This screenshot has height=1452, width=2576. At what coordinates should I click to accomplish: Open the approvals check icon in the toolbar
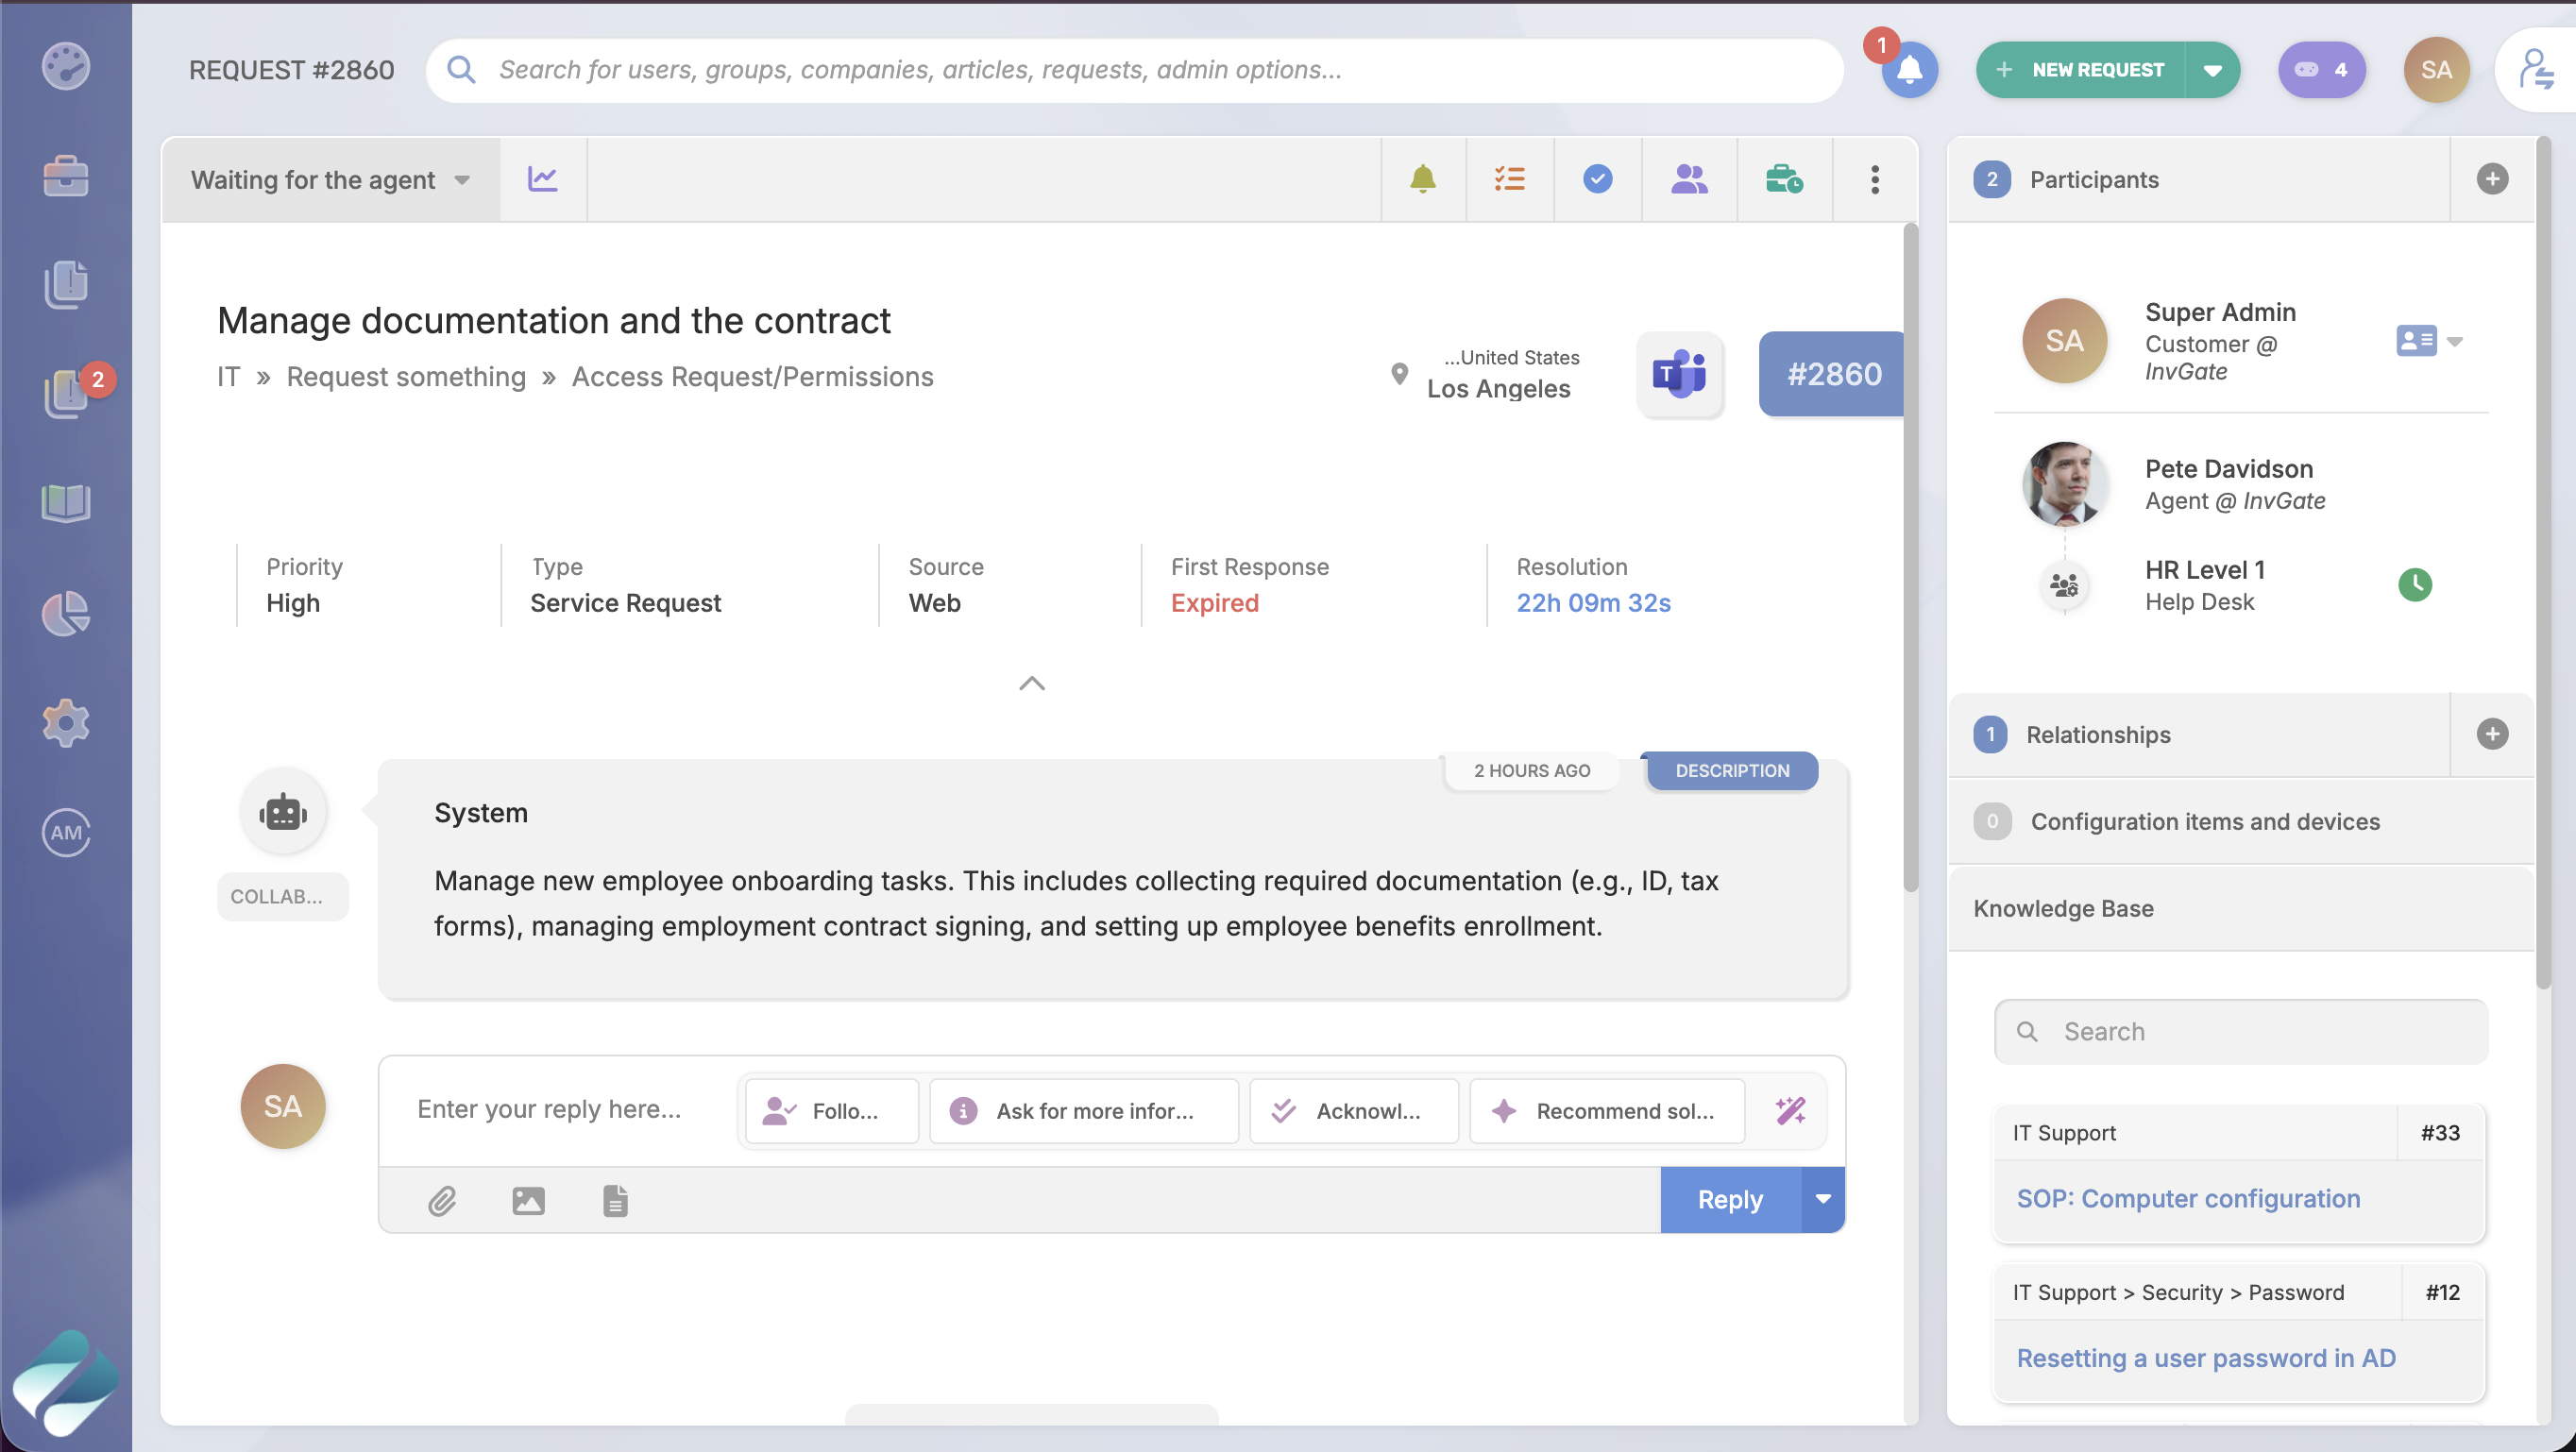tap(1596, 179)
